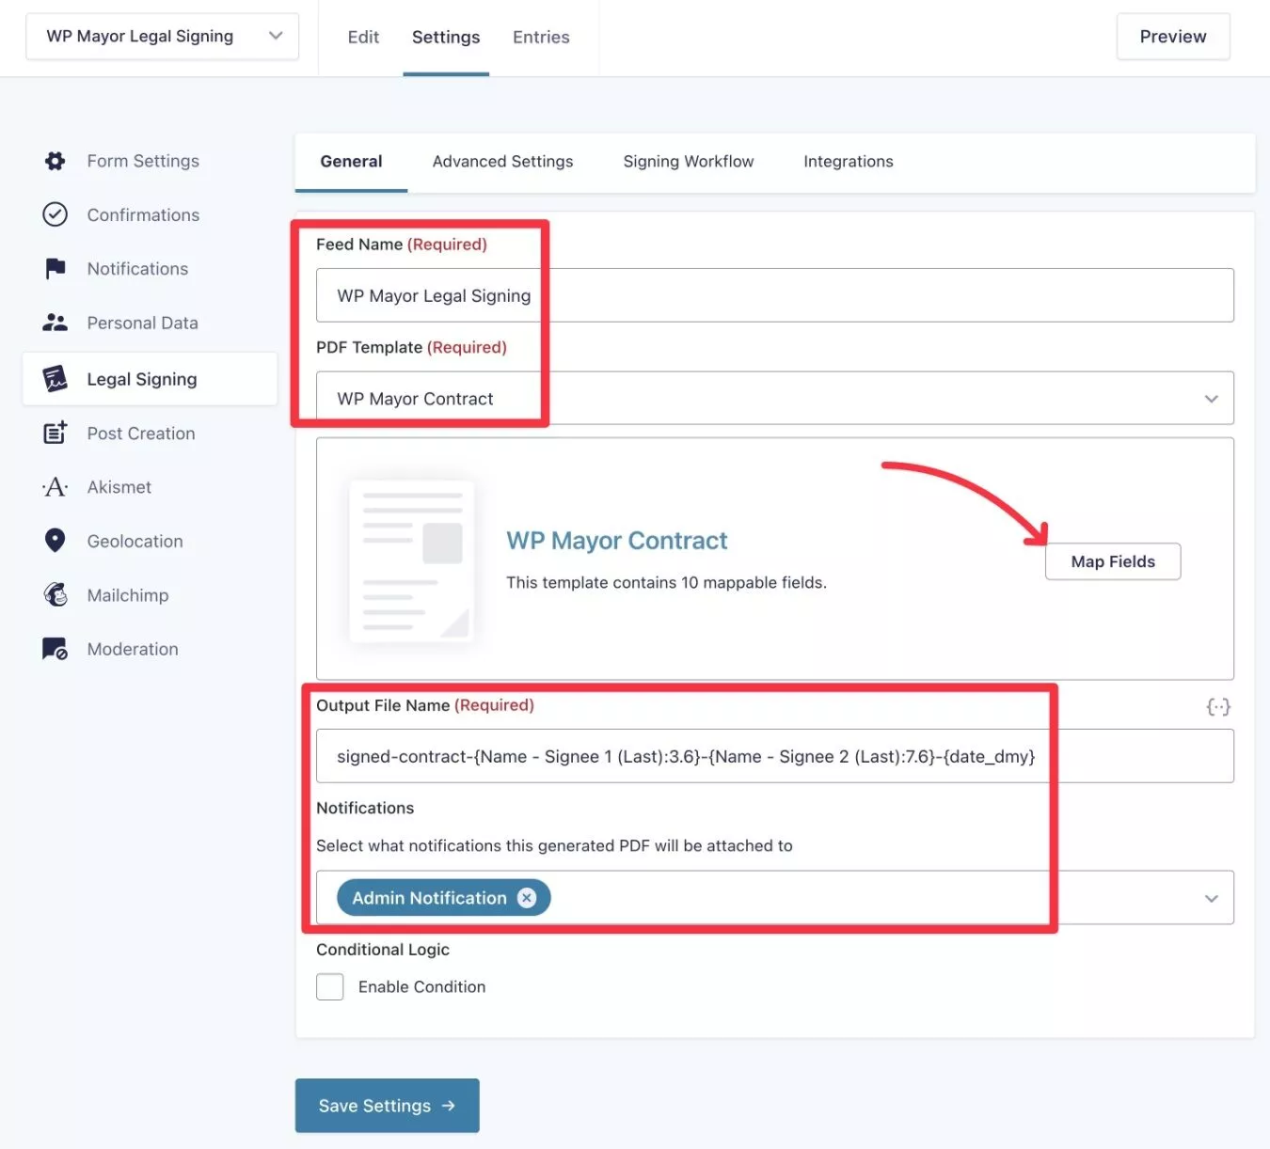The width and height of the screenshot is (1270, 1149).
Task: Expand the WP Mayor Legal Signing form switcher
Action: [x=162, y=37]
